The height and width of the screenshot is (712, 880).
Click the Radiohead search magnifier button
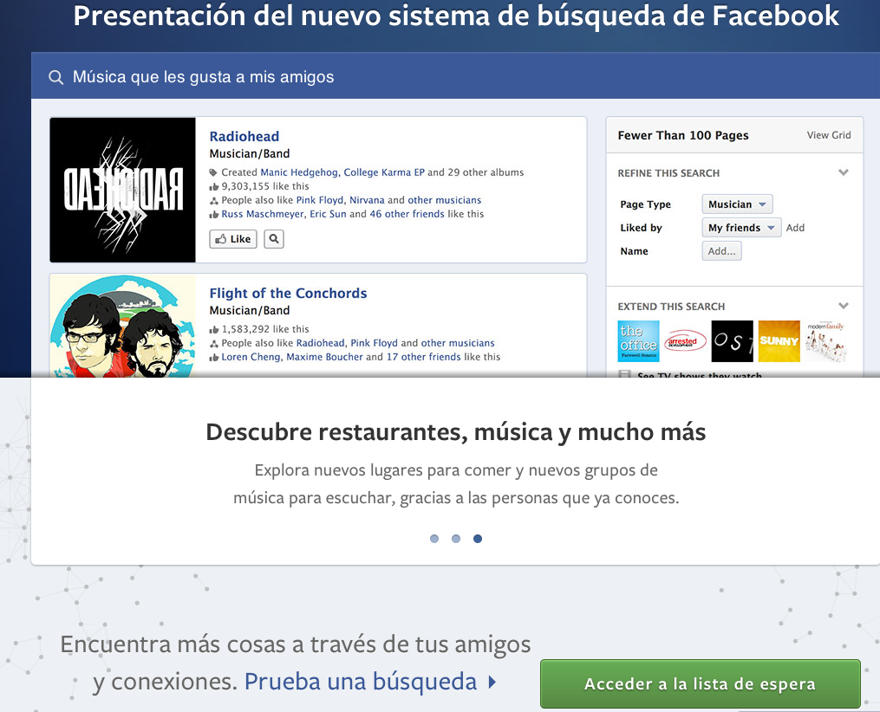coord(274,239)
